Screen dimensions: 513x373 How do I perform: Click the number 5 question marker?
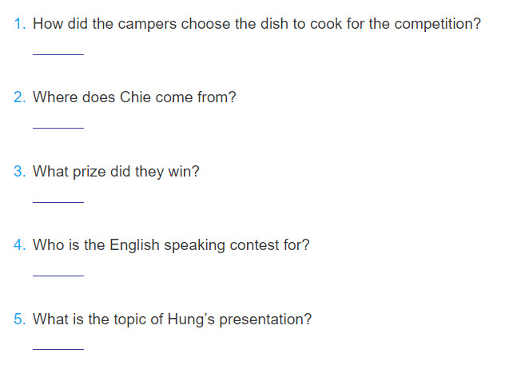(x=19, y=319)
